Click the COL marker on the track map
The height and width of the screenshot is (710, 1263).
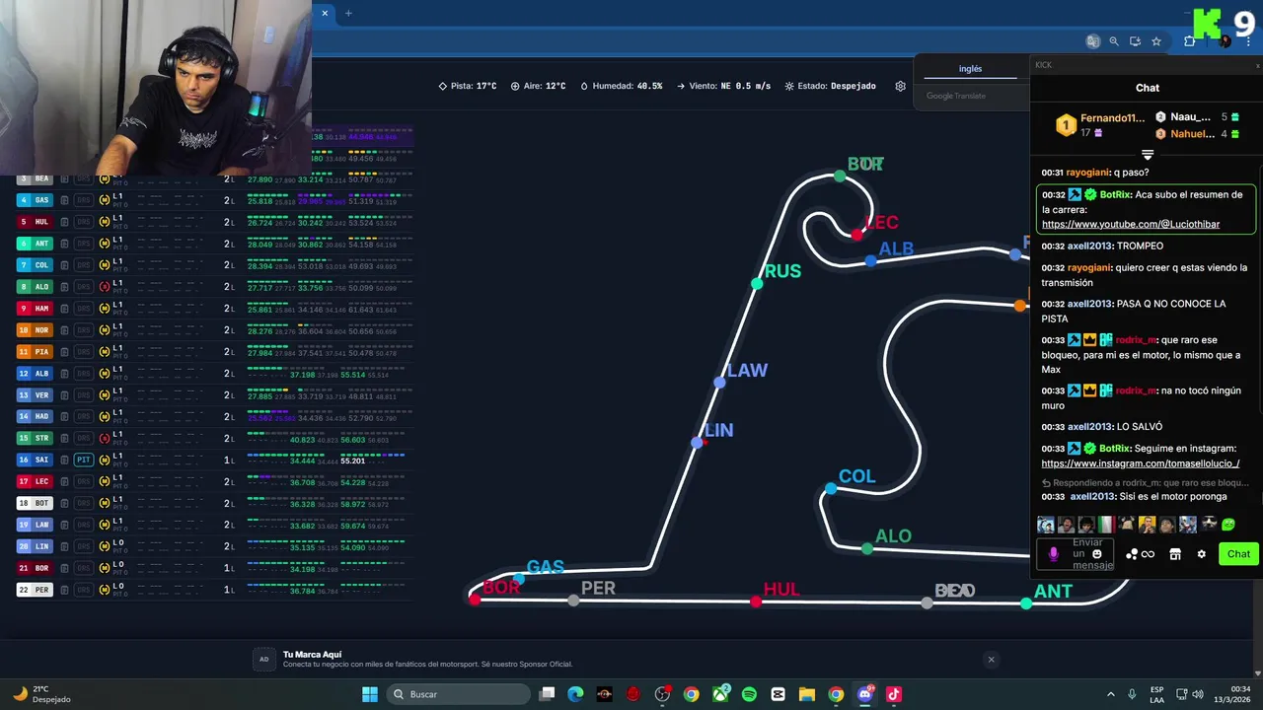(831, 488)
